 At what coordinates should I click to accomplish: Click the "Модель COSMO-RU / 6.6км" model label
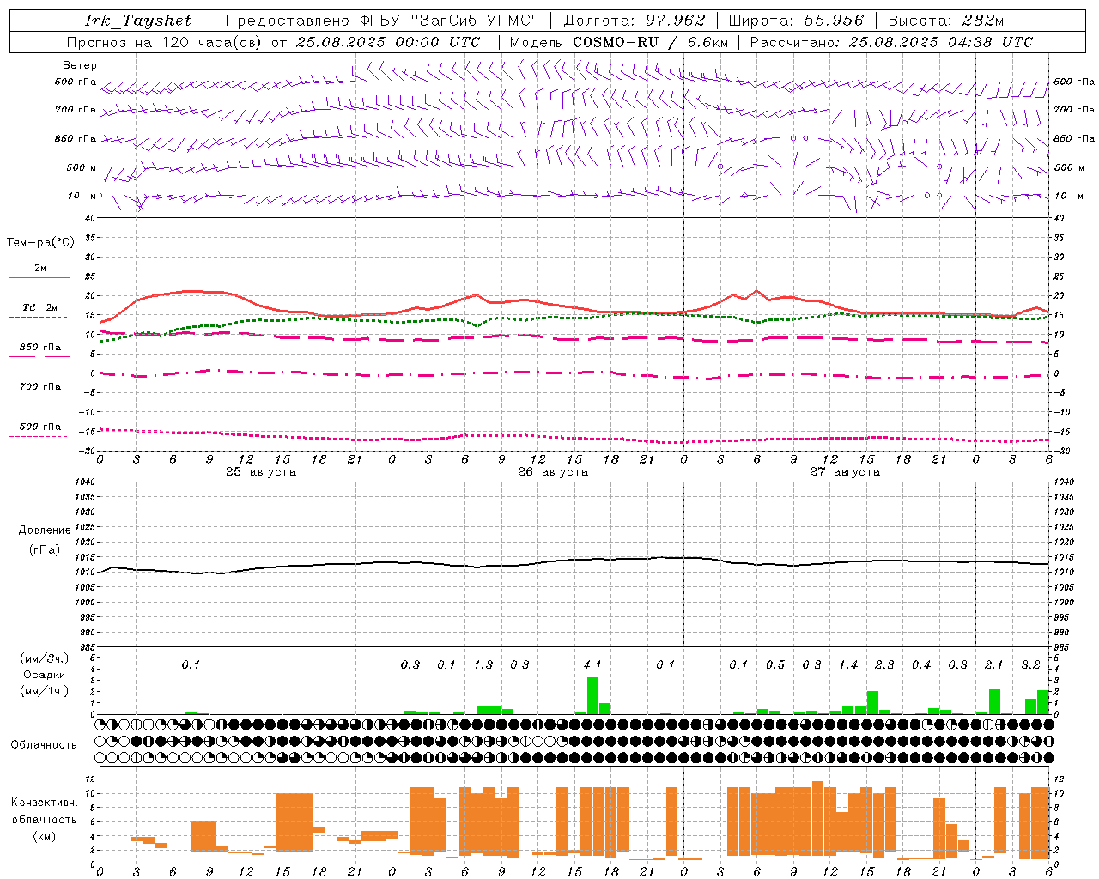click(618, 42)
